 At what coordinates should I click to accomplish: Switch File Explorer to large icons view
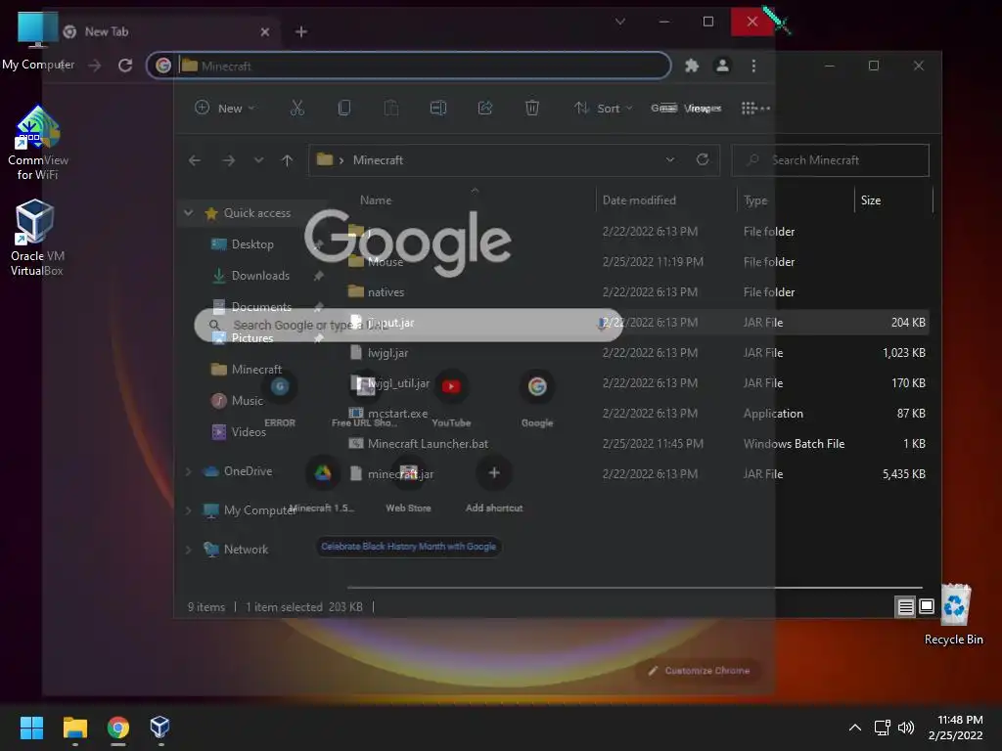pyautogui.click(x=927, y=606)
